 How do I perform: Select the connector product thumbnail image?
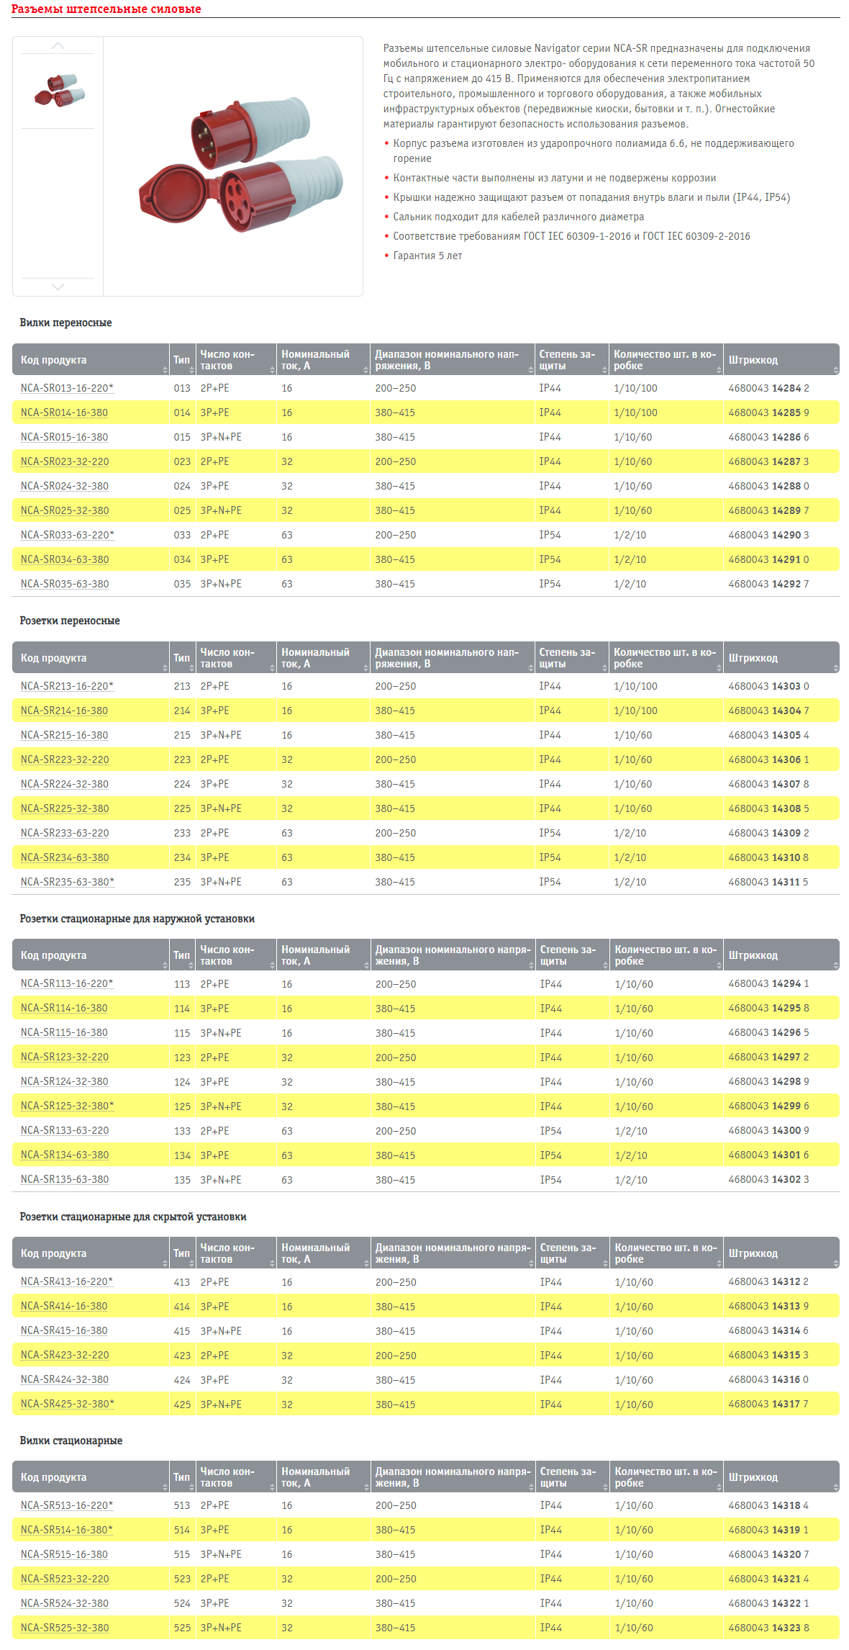[59, 91]
